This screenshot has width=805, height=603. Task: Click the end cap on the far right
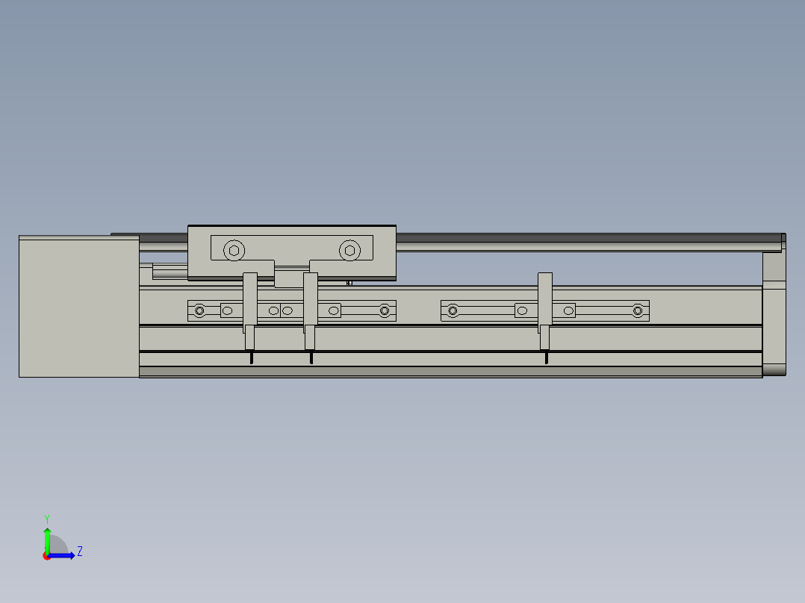[x=775, y=313]
